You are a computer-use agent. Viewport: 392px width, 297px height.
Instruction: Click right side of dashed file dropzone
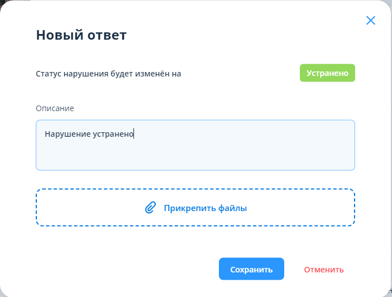coord(318,208)
